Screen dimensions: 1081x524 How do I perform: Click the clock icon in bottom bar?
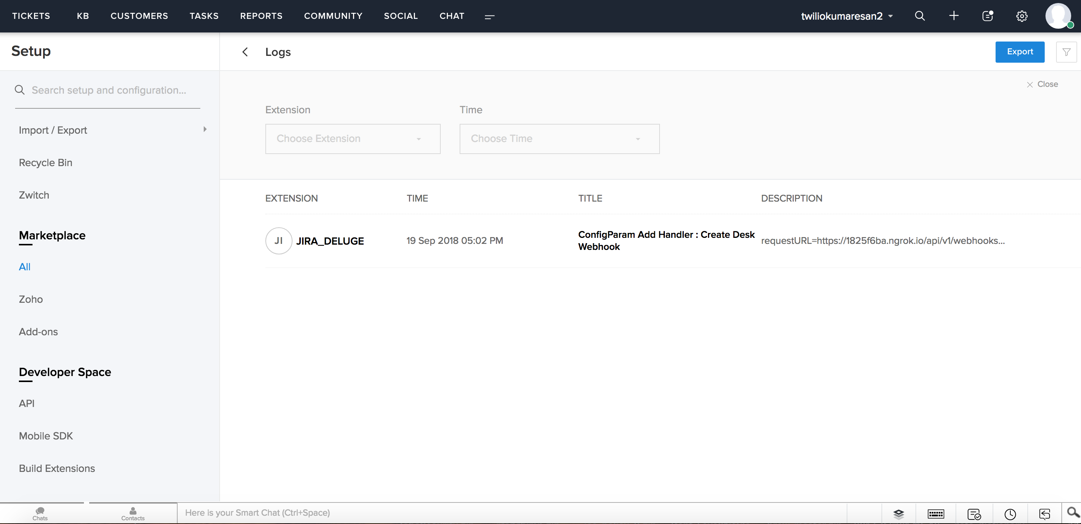pyautogui.click(x=1010, y=514)
